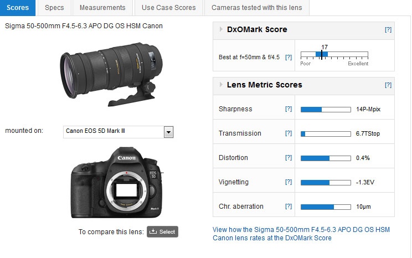Click the 'Chr. aberration' label
Screen dimensions: 412x258
(241, 207)
